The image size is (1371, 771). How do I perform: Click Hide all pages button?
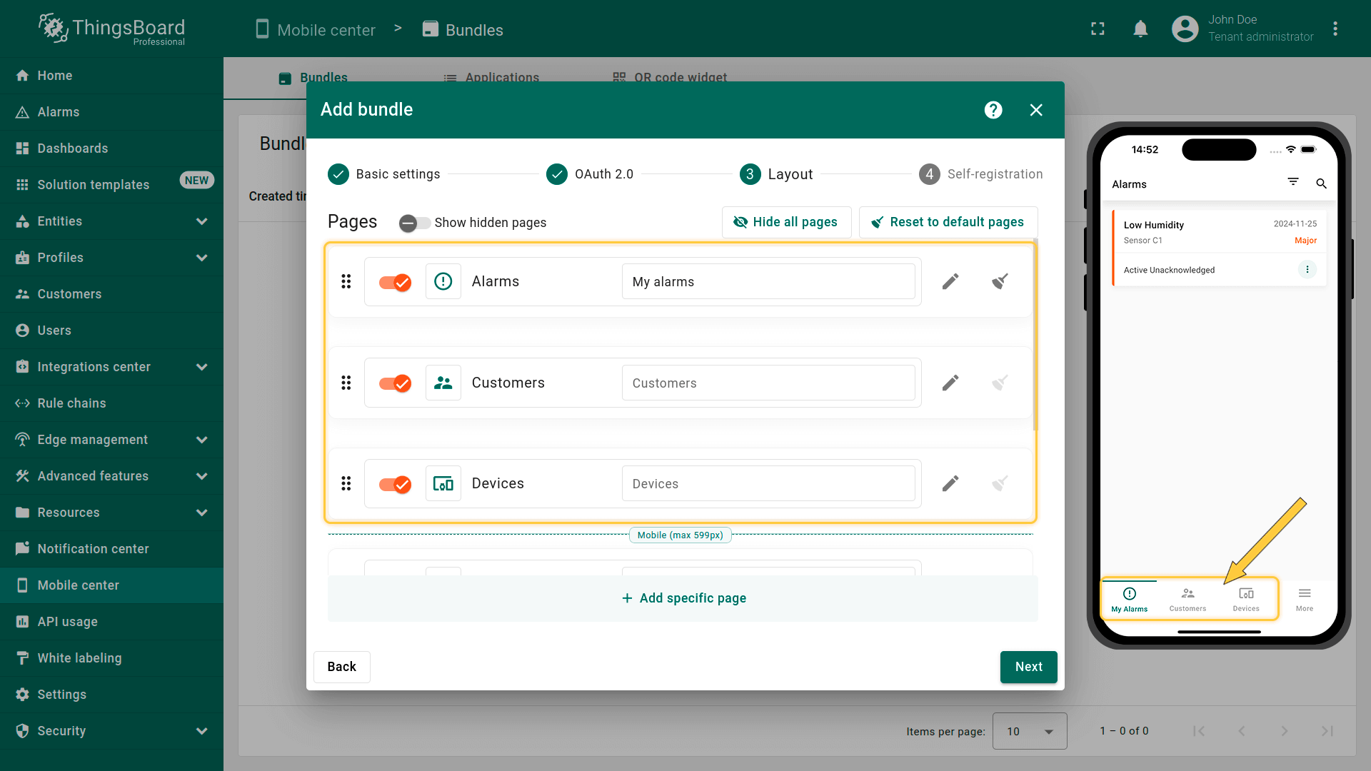pos(786,222)
